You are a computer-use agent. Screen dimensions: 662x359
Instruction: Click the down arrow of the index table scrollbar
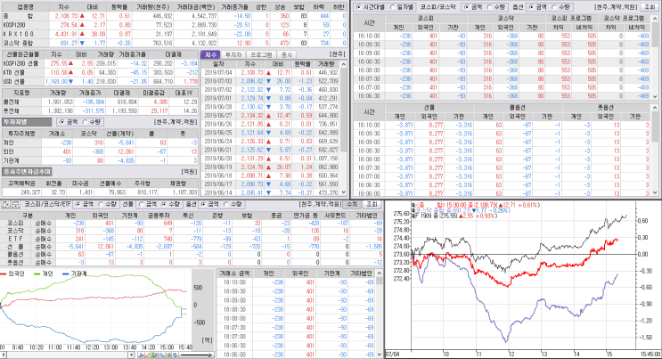(x=344, y=192)
